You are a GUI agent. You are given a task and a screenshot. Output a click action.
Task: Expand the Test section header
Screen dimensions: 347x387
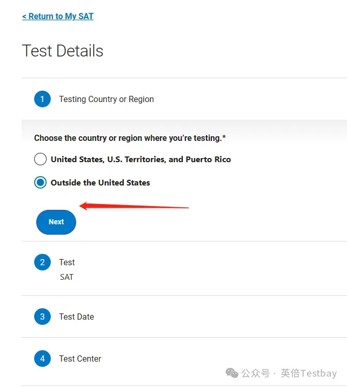click(67, 262)
